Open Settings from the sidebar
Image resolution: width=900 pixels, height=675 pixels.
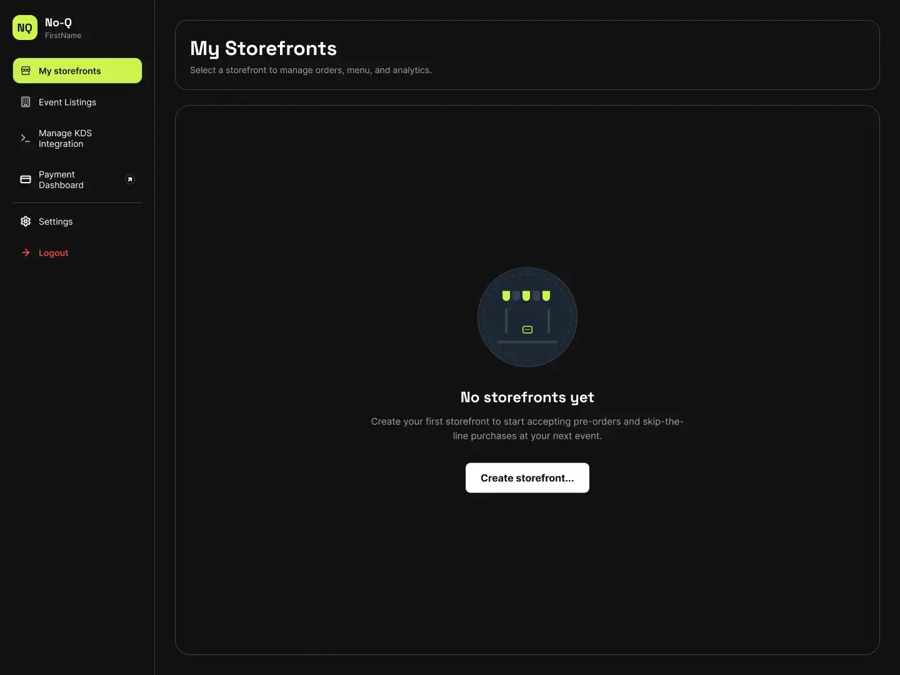[x=77, y=221]
